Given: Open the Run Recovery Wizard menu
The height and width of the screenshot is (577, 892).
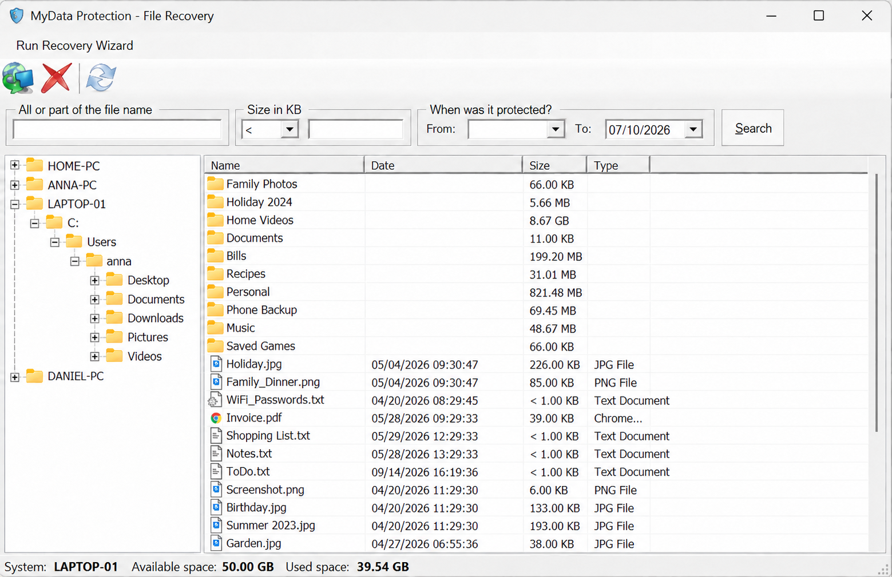Looking at the screenshot, I should pyautogui.click(x=74, y=46).
